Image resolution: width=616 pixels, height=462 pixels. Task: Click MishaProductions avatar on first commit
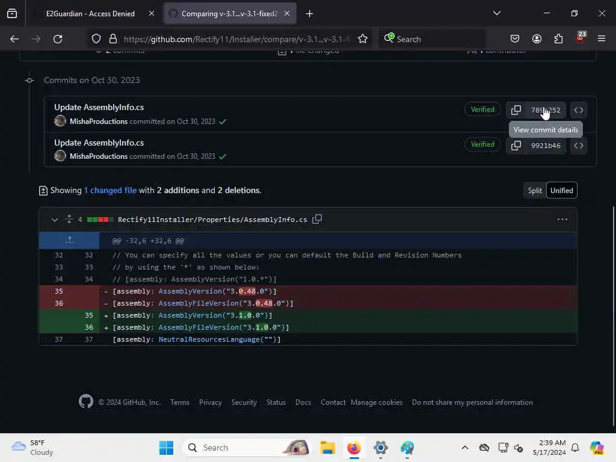[60, 120]
